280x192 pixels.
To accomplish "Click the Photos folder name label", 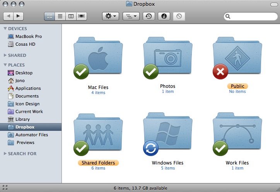I will [168, 86].
